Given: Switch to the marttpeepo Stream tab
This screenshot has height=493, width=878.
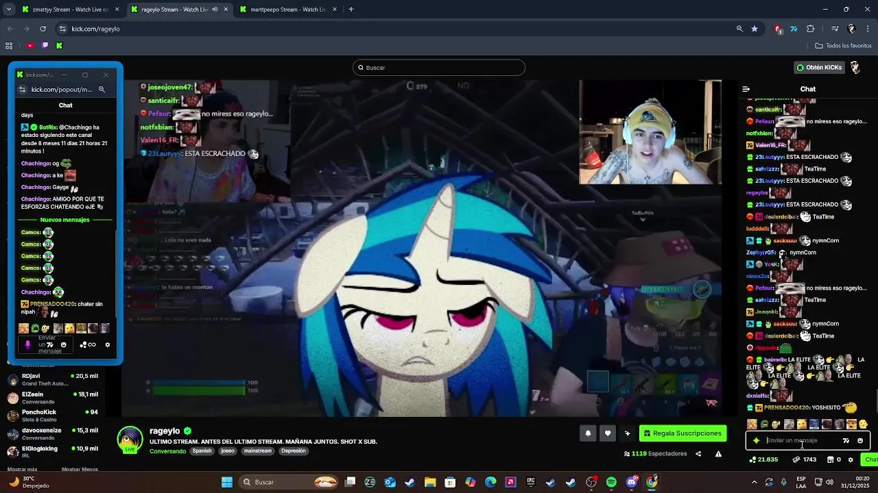Looking at the screenshot, I should coord(288,10).
